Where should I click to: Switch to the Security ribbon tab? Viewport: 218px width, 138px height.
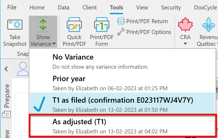pyautogui.click(x=171, y=8)
